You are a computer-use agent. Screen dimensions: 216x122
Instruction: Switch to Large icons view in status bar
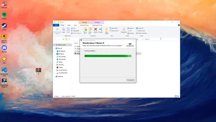coord(179,96)
